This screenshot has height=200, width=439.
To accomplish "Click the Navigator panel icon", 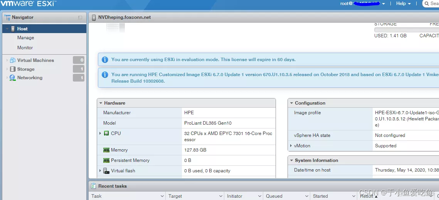I will [7, 17].
